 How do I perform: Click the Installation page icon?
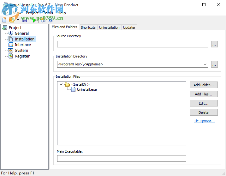[11, 39]
